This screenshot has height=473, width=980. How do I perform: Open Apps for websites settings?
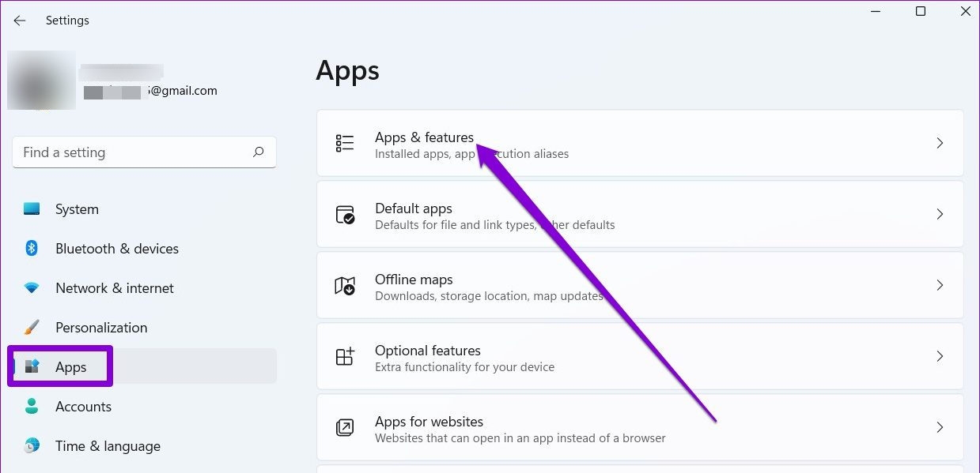pyautogui.click(x=640, y=427)
